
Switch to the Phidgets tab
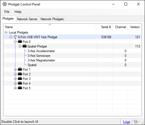coord(8,19)
